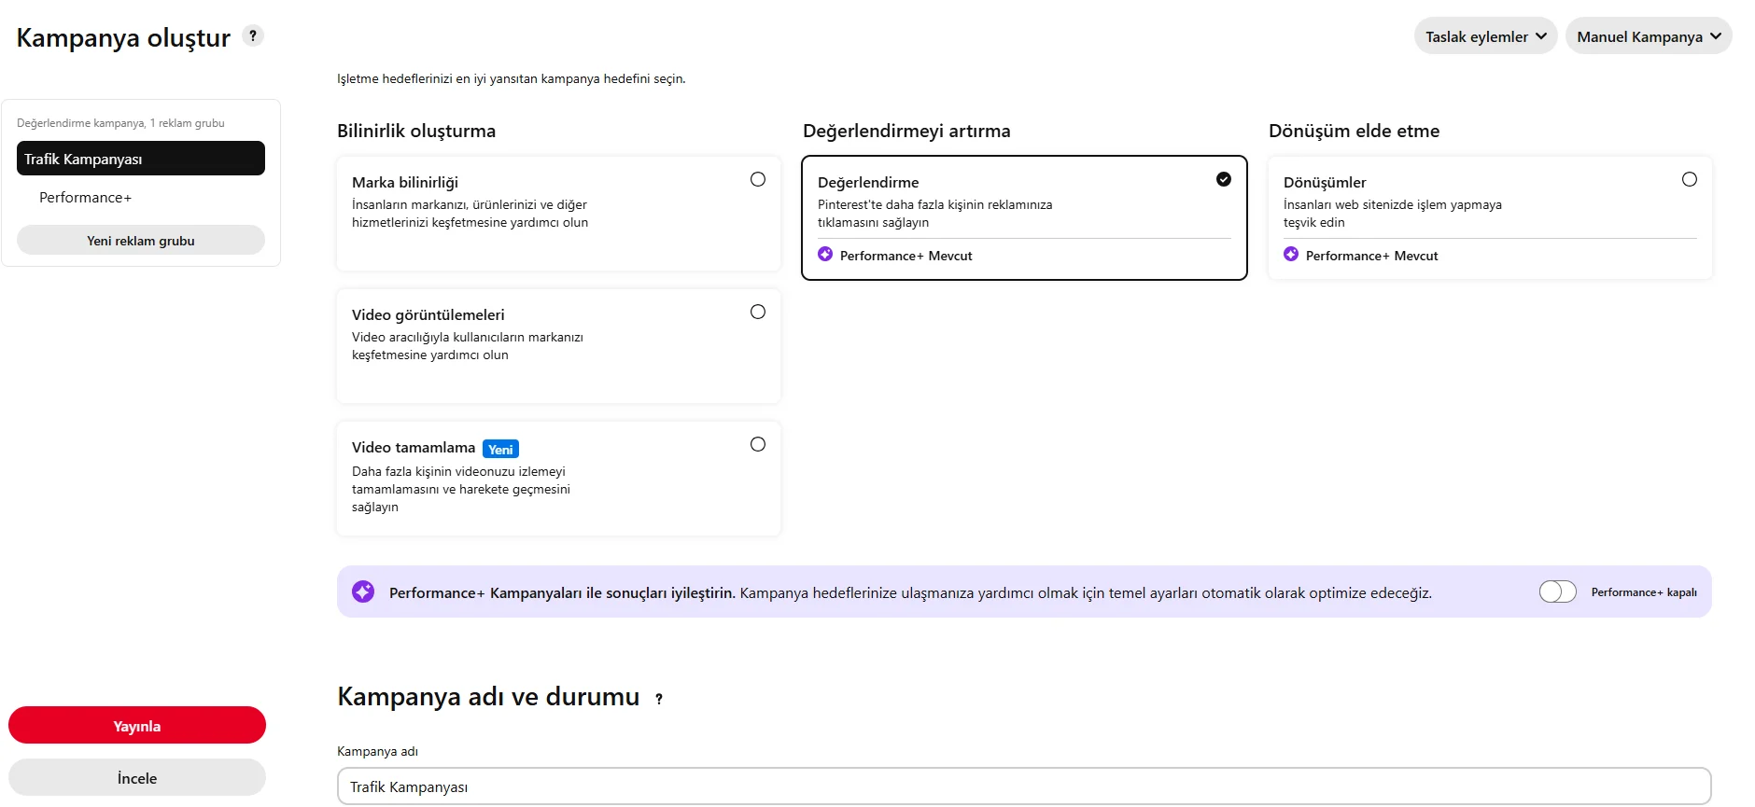Viewport: 1755px width, 807px height.
Task: Click Performance+ star icon in Değerlendirme card
Action: (825, 255)
